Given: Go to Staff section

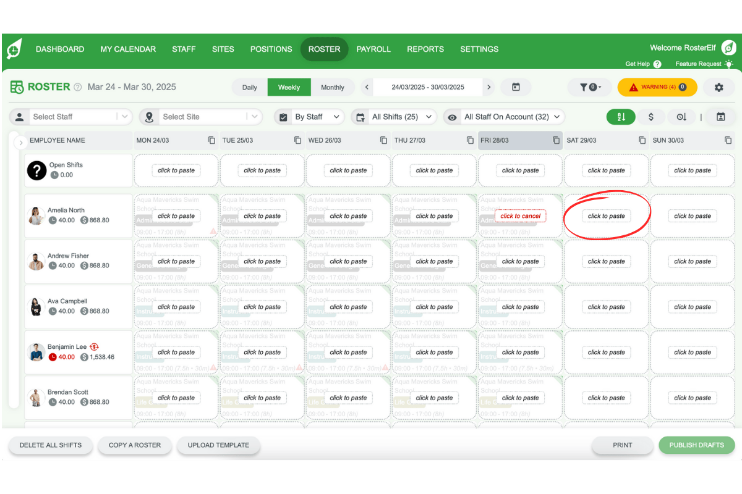Looking at the screenshot, I should (184, 49).
